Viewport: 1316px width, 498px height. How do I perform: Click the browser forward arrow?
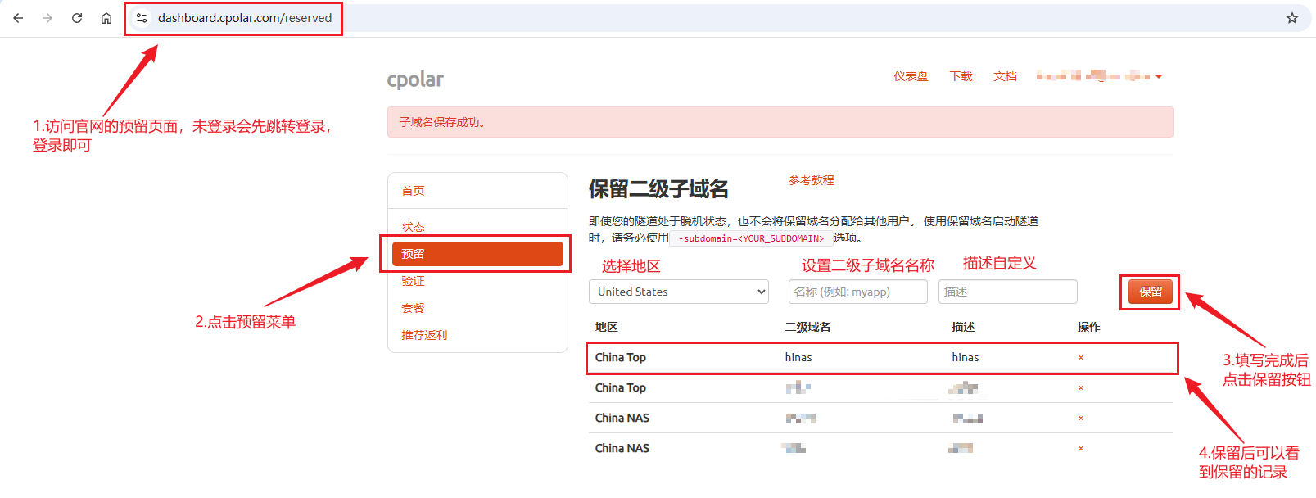pyautogui.click(x=47, y=18)
